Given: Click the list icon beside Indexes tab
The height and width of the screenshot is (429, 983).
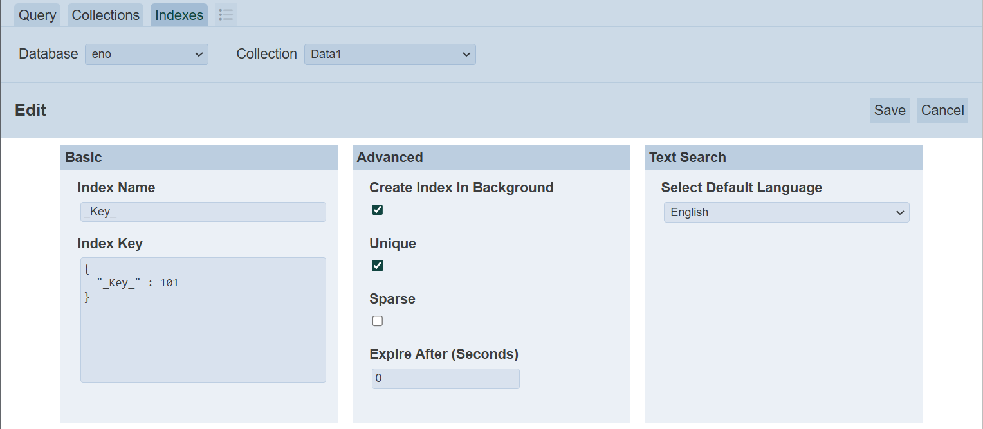Looking at the screenshot, I should 226,15.
